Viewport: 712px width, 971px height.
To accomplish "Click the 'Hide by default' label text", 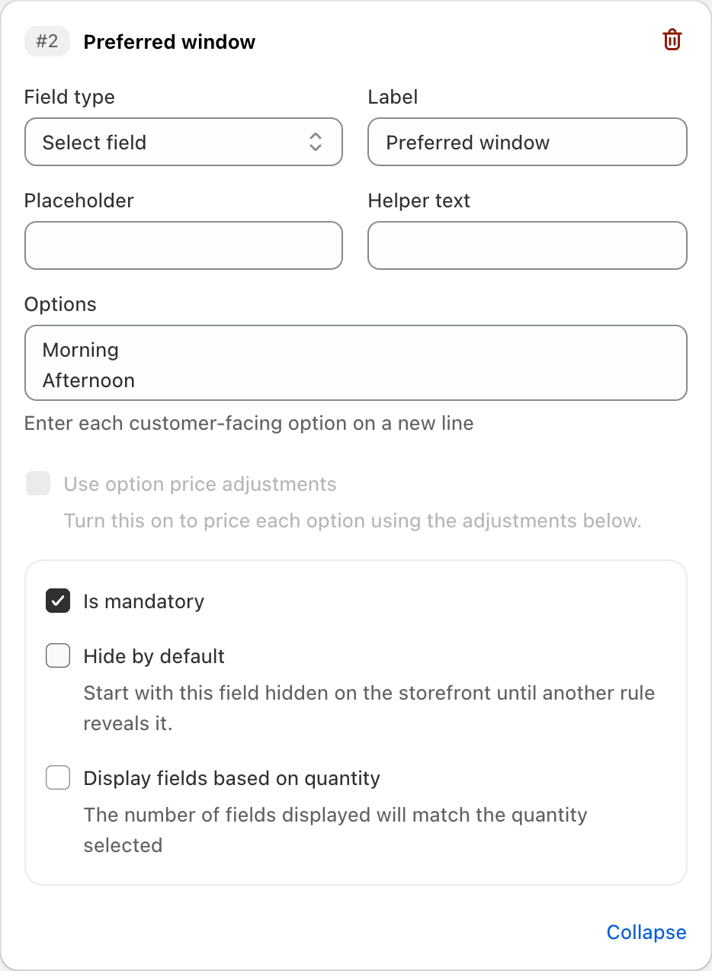I will pos(154,656).
